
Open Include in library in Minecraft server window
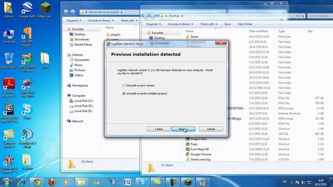(101, 21)
